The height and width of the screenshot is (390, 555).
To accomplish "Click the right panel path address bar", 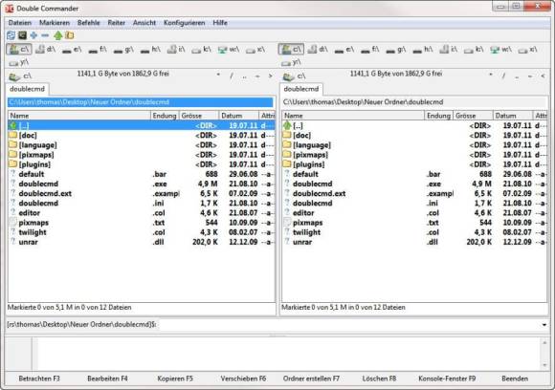I will pyautogui.click(x=414, y=102).
